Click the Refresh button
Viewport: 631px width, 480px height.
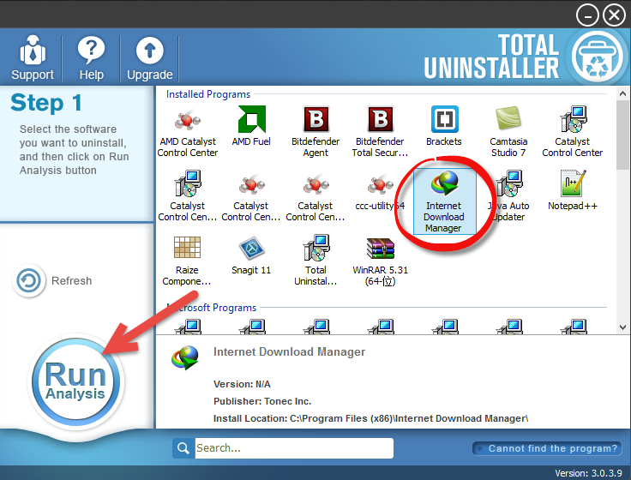52,280
